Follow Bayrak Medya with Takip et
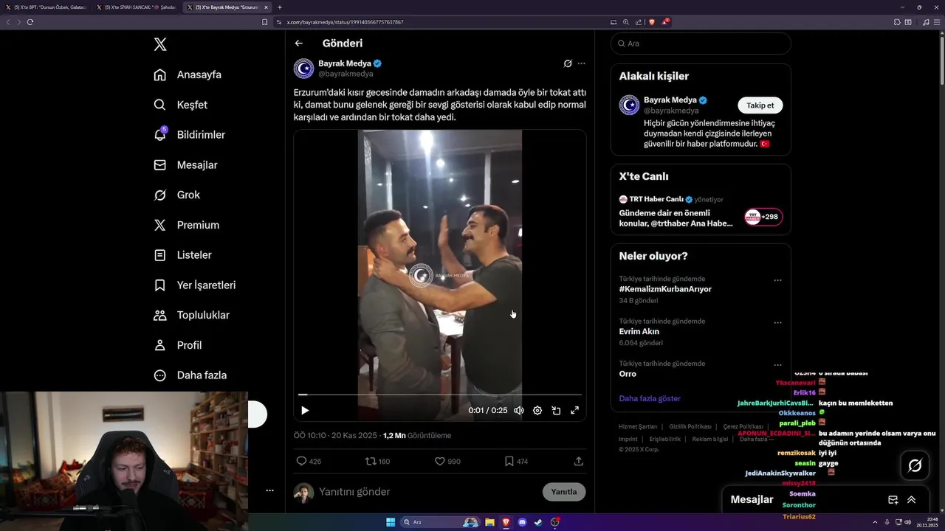 (x=760, y=105)
